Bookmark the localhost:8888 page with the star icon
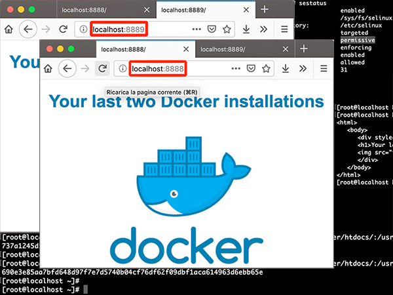The height and width of the screenshot is (295, 393). click(x=267, y=69)
